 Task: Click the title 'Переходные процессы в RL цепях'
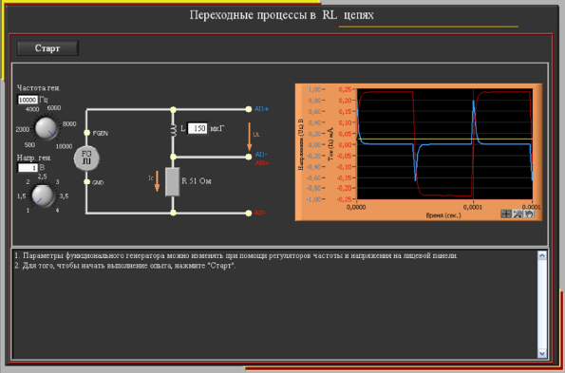click(x=281, y=15)
